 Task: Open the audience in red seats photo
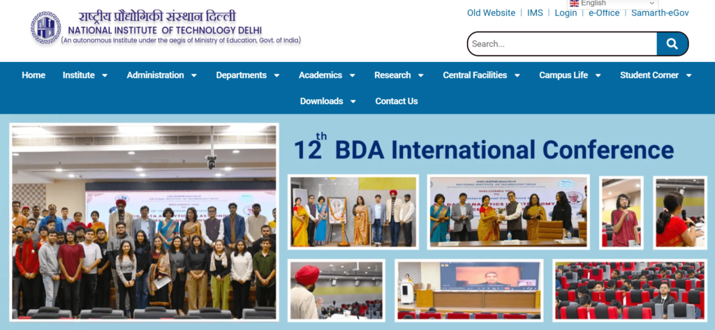tap(630, 290)
